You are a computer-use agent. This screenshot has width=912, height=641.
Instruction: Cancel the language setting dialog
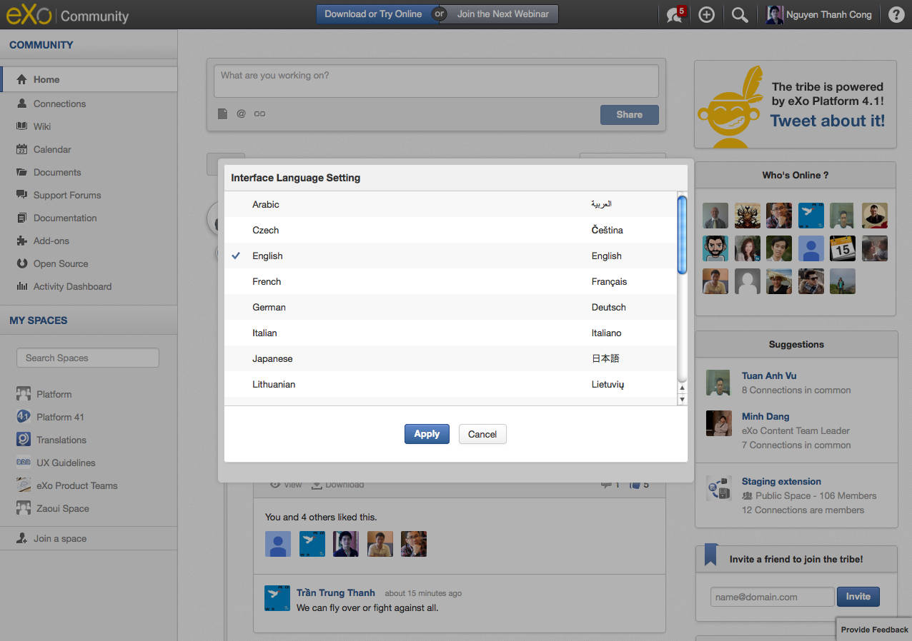[482, 434]
